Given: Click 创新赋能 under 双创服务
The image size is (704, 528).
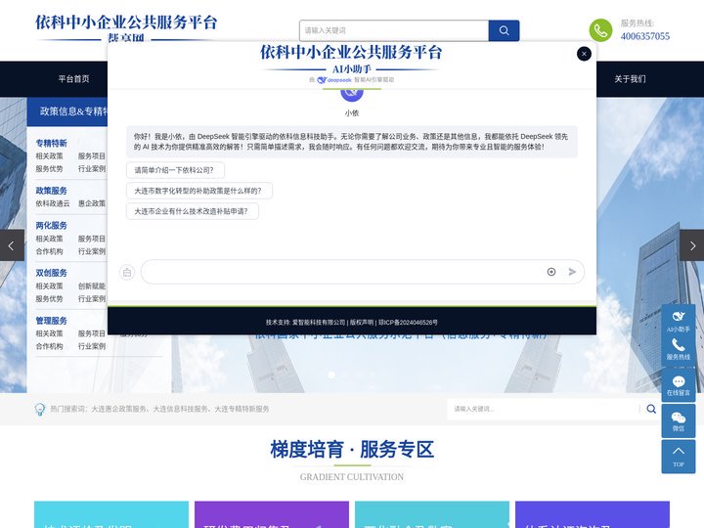Looking at the screenshot, I should [92, 286].
